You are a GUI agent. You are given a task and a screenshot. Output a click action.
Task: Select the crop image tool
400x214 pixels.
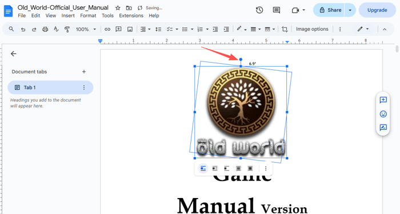(x=285, y=29)
